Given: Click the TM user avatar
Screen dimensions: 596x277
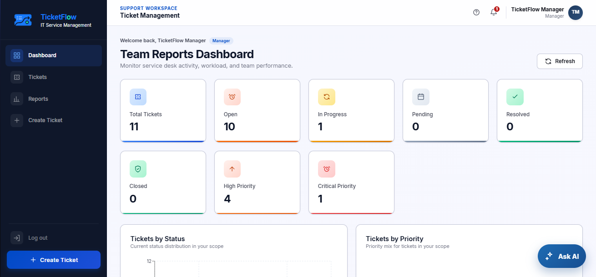Looking at the screenshot, I should [x=576, y=13].
